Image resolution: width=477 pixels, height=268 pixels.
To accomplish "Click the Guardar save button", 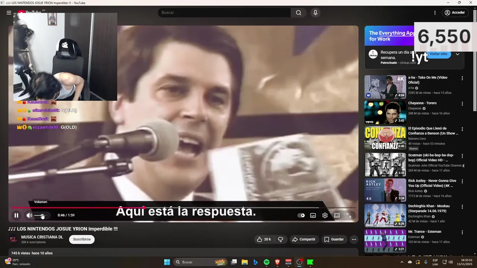I will click(x=334, y=239).
